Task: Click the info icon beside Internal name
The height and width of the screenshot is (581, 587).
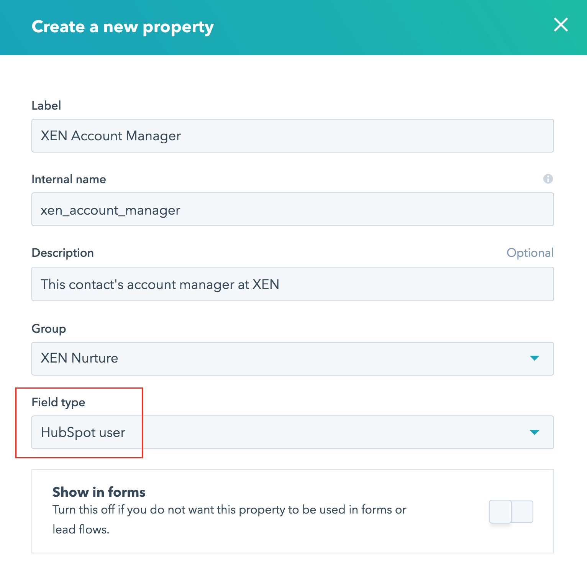Action: pos(548,179)
